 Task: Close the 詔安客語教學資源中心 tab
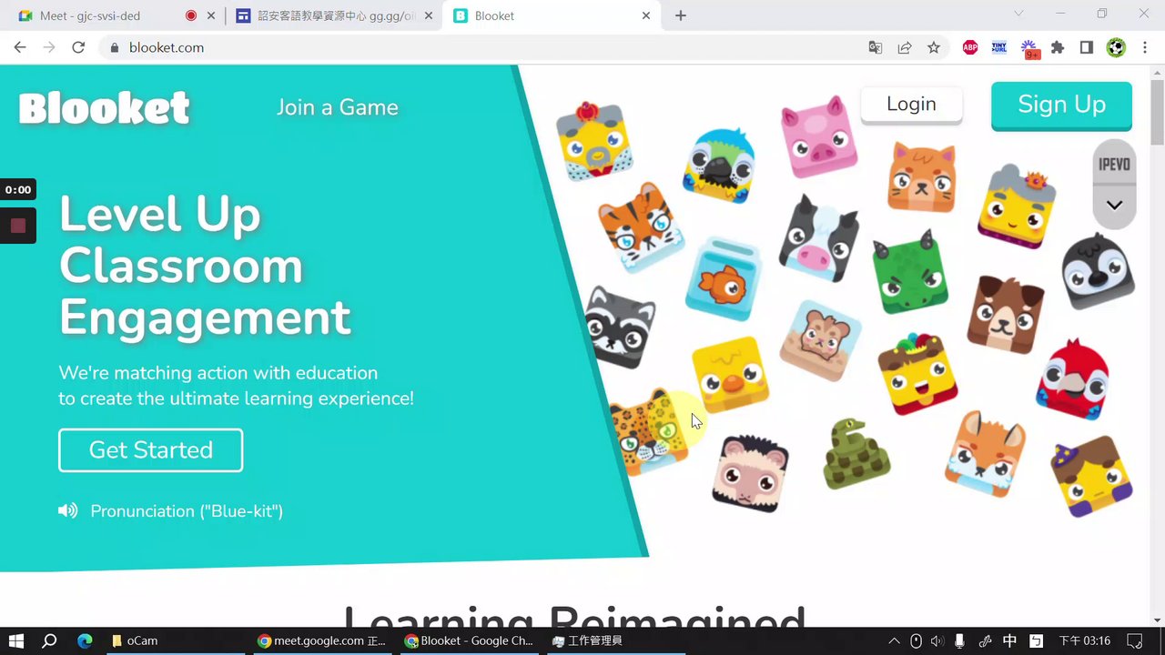pos(429,15)
